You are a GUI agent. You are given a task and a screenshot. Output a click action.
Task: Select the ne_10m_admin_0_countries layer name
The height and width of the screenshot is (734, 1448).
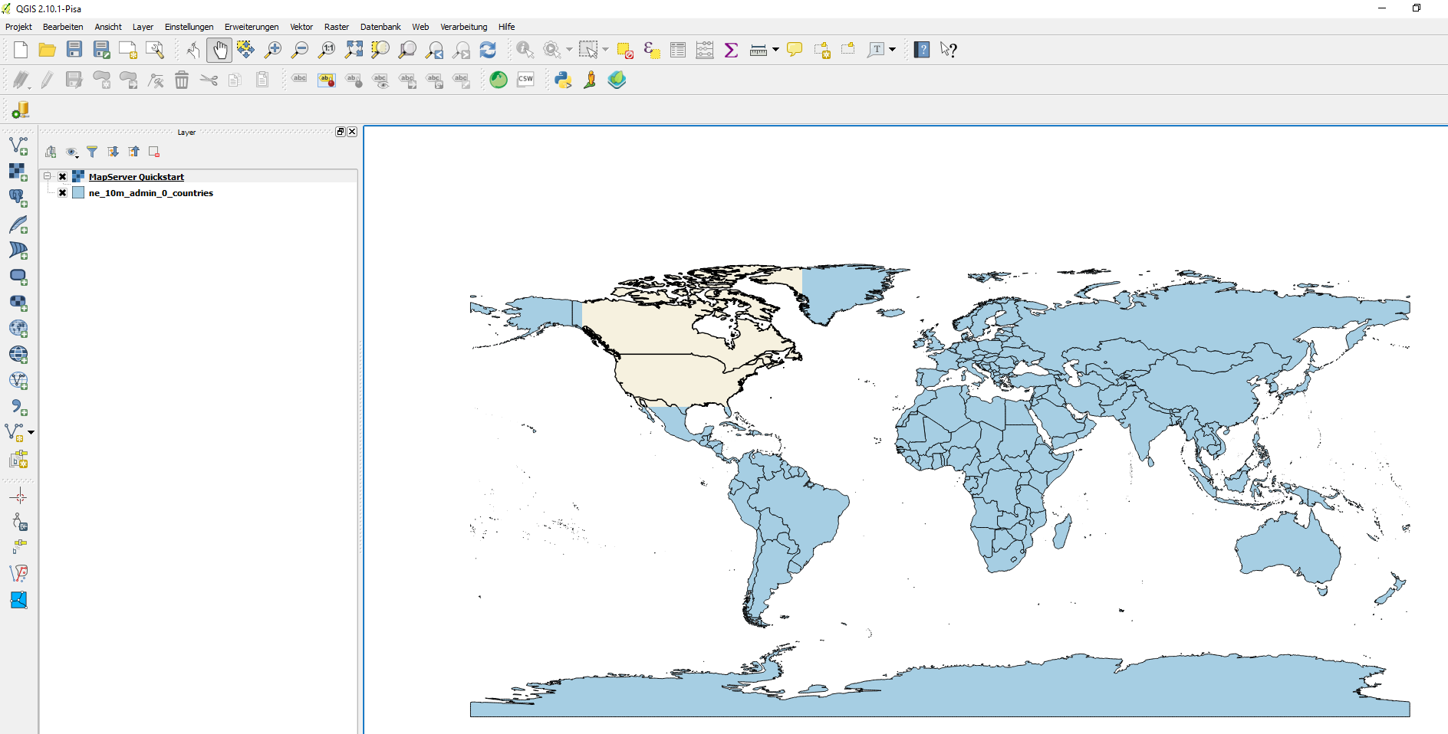click(151, 193)
